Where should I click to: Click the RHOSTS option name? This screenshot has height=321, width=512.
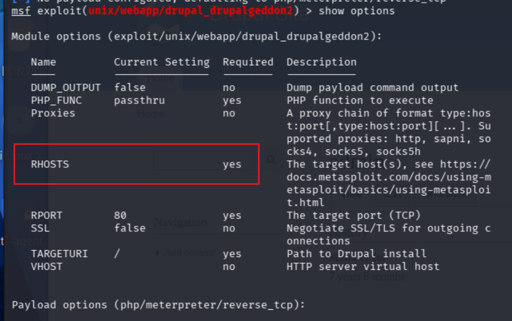[x=50, y=164]
